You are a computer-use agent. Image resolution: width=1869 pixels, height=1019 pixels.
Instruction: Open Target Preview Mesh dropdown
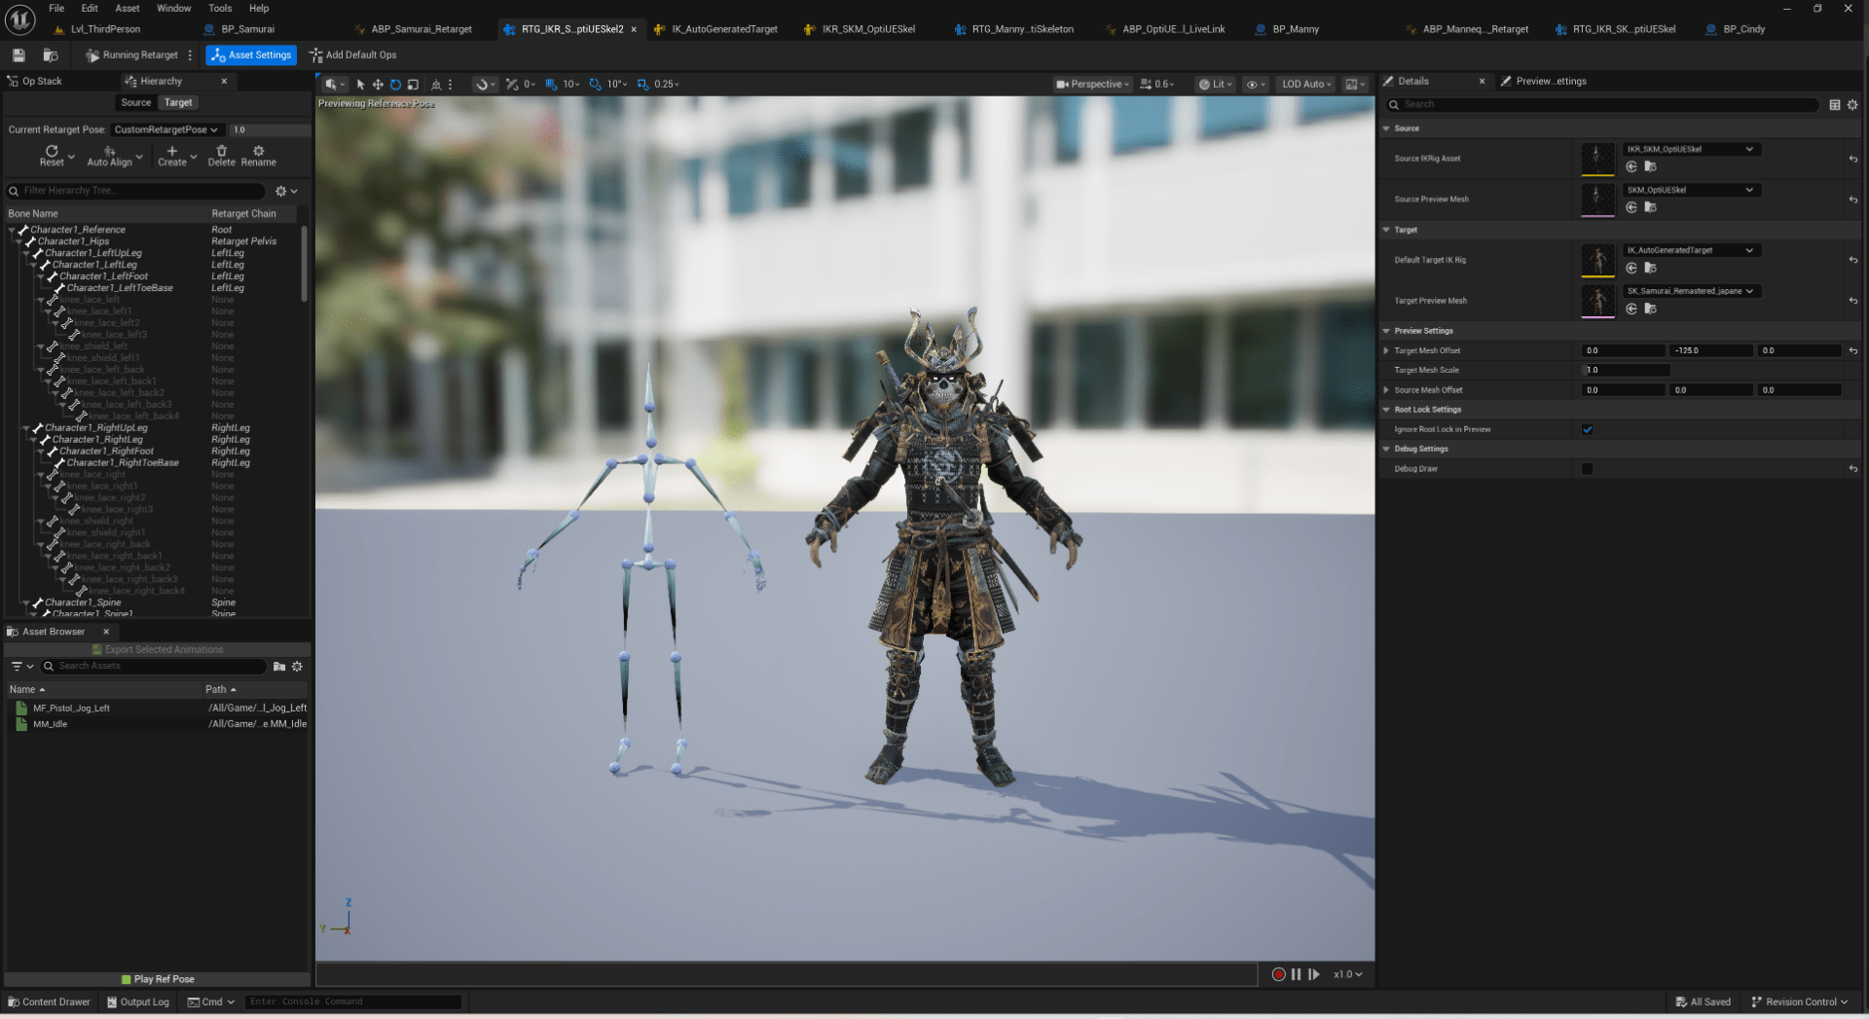click(x=1690, y=291)
